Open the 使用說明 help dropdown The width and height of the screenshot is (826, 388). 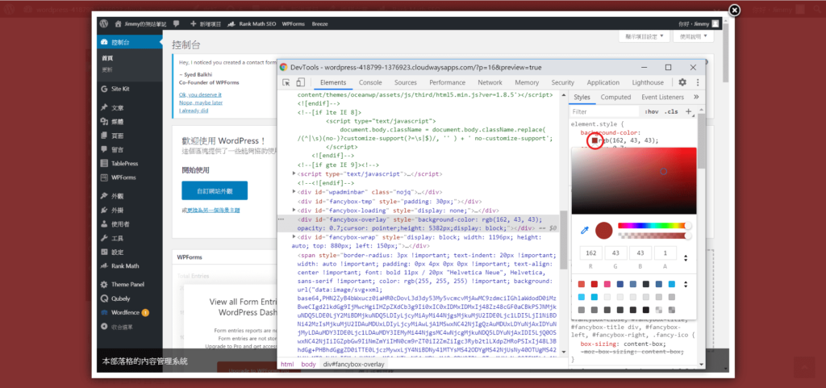[693, 36]
